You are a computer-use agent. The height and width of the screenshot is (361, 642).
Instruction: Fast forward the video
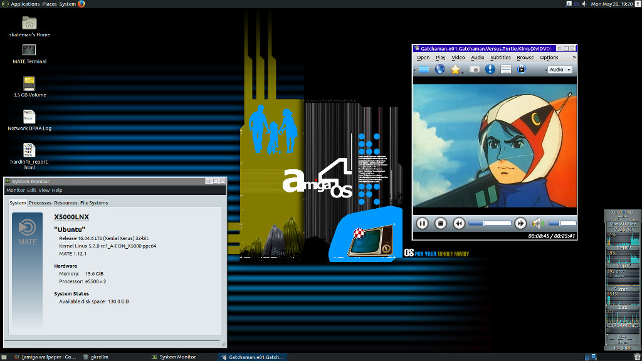[520, 223]
